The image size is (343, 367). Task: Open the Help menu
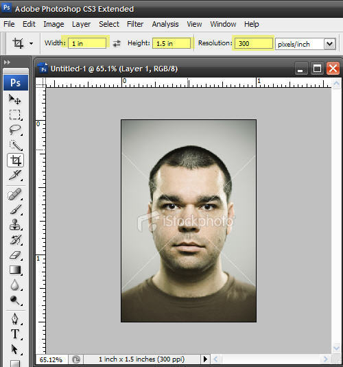coord(252,24)
